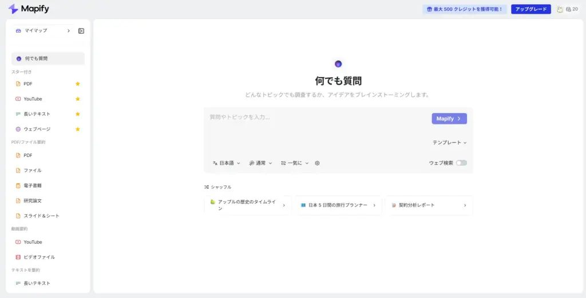Open ウェブページ globe icon

(x=18, y=129)
